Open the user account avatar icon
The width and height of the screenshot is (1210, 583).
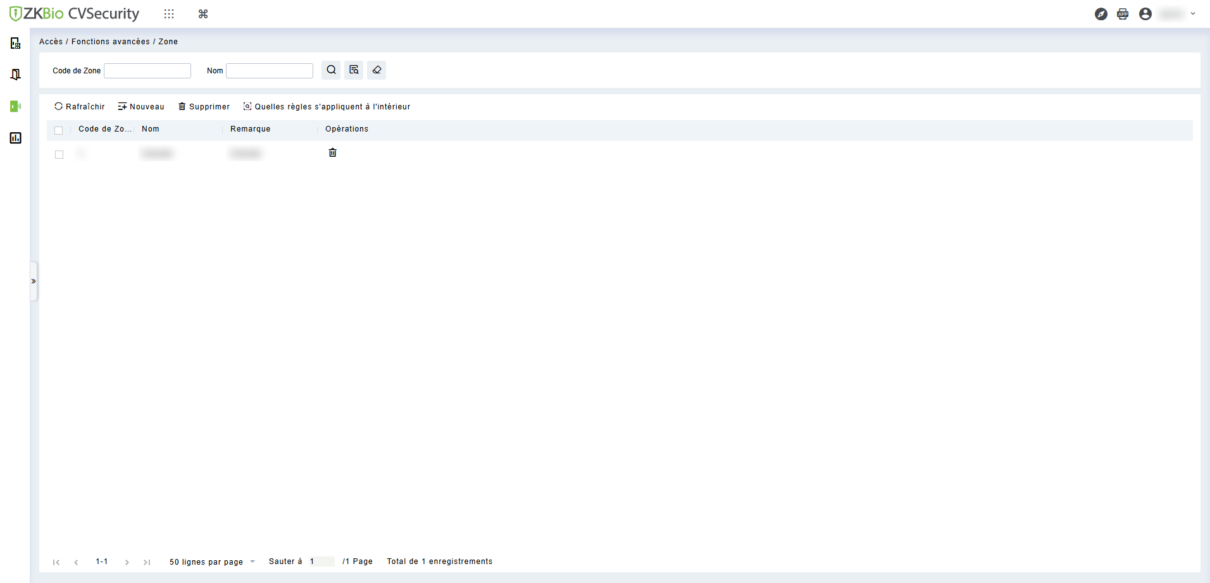[x=1145, y=14]
